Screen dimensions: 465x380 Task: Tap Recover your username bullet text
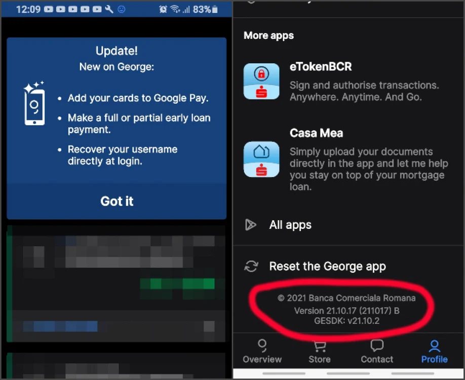point(123,155)
